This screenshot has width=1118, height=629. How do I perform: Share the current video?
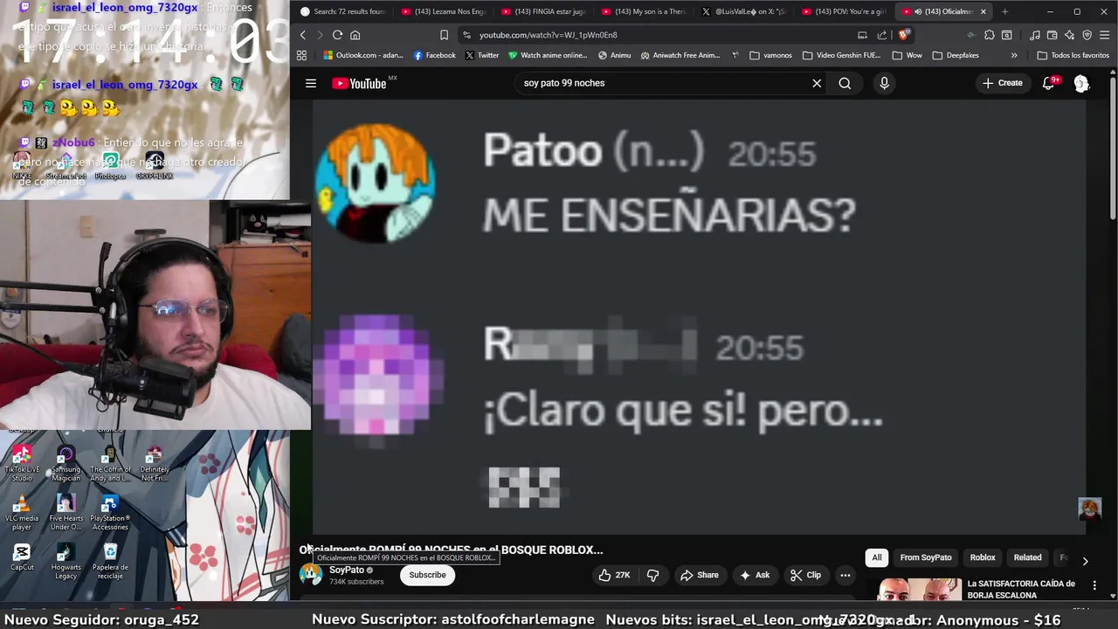point(699,575)
